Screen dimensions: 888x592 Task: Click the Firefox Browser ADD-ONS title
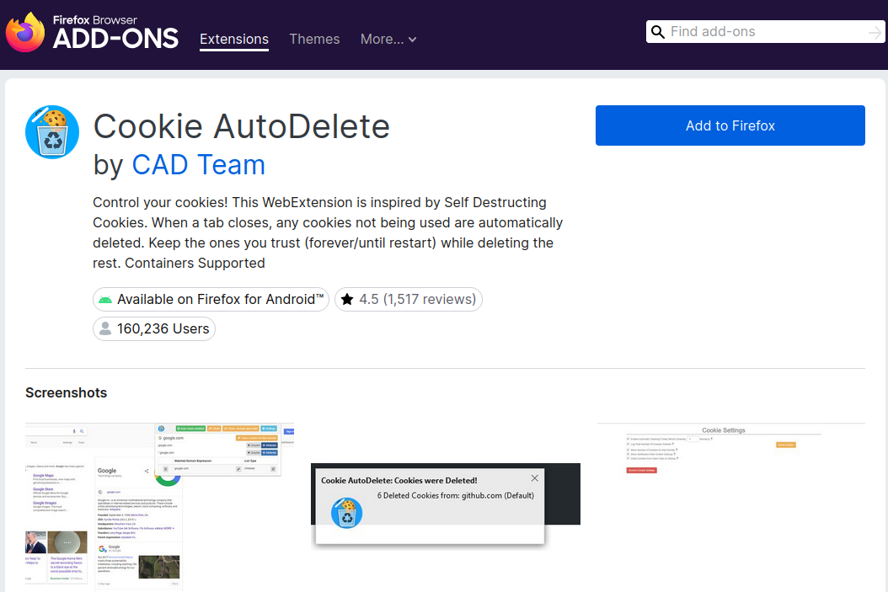115,32
